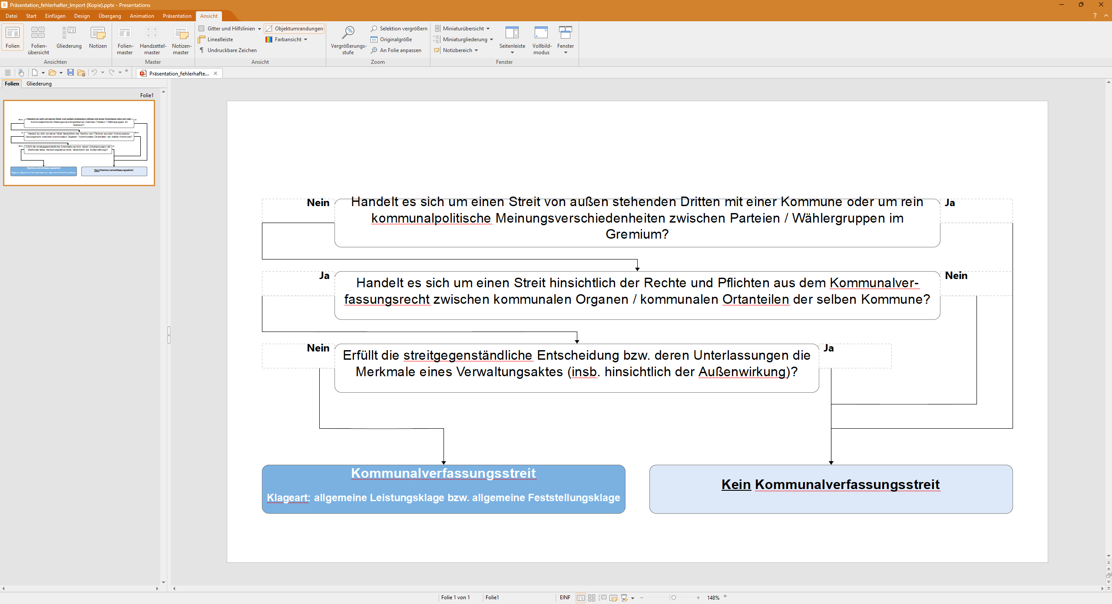
Task: Click An Folie anpassen
Action: tap(396, 50)
